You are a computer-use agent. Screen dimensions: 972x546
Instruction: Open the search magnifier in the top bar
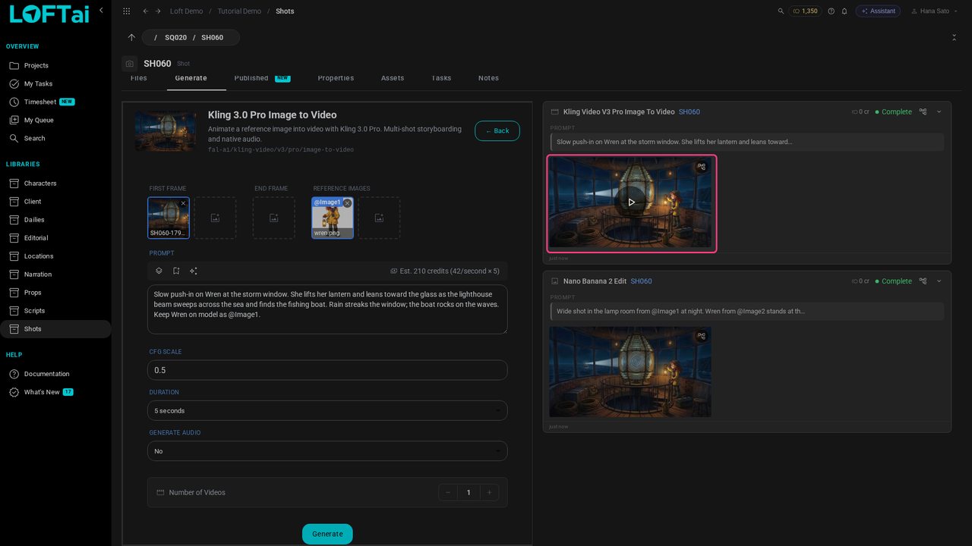[781, 11]
